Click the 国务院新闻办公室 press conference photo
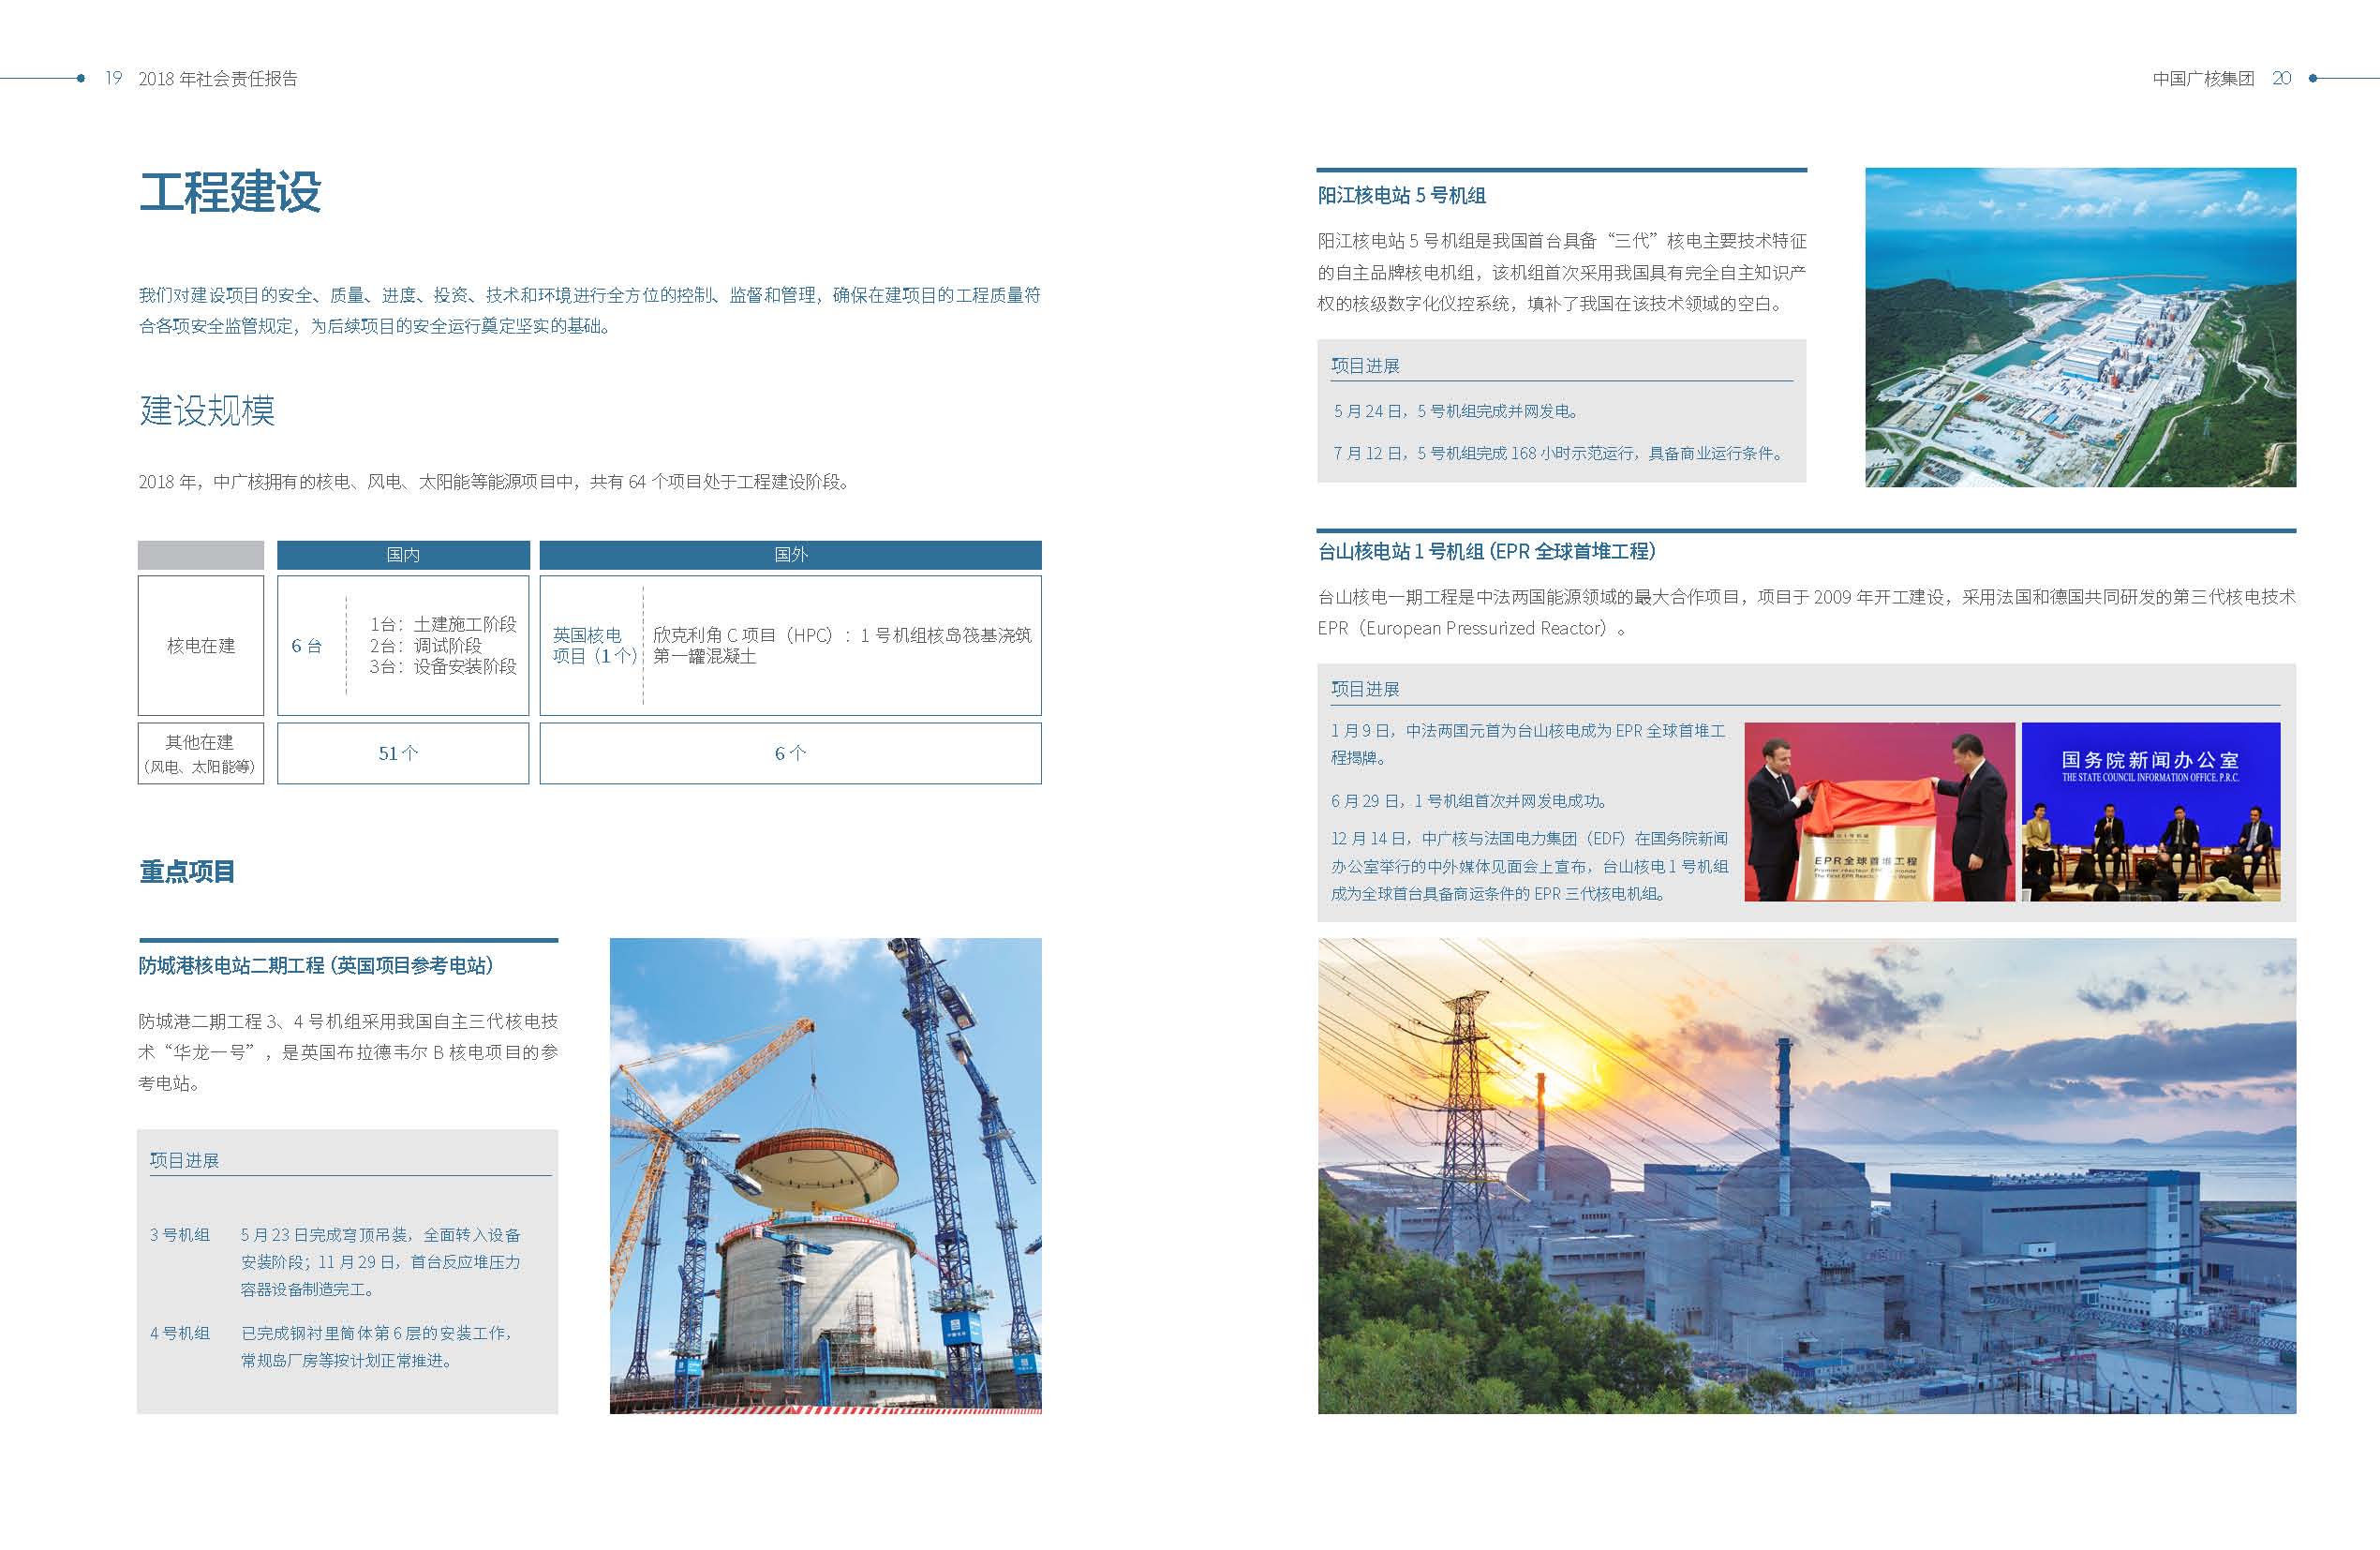Image resolution: width=2380 pixels, height=1550 pixels. click(x=2151, y=812)
